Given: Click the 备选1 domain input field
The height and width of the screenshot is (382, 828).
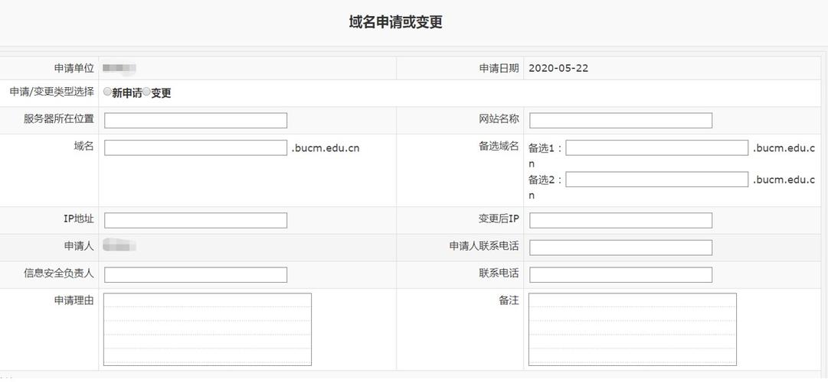Looking at the screenshot, I should (657, 147).
